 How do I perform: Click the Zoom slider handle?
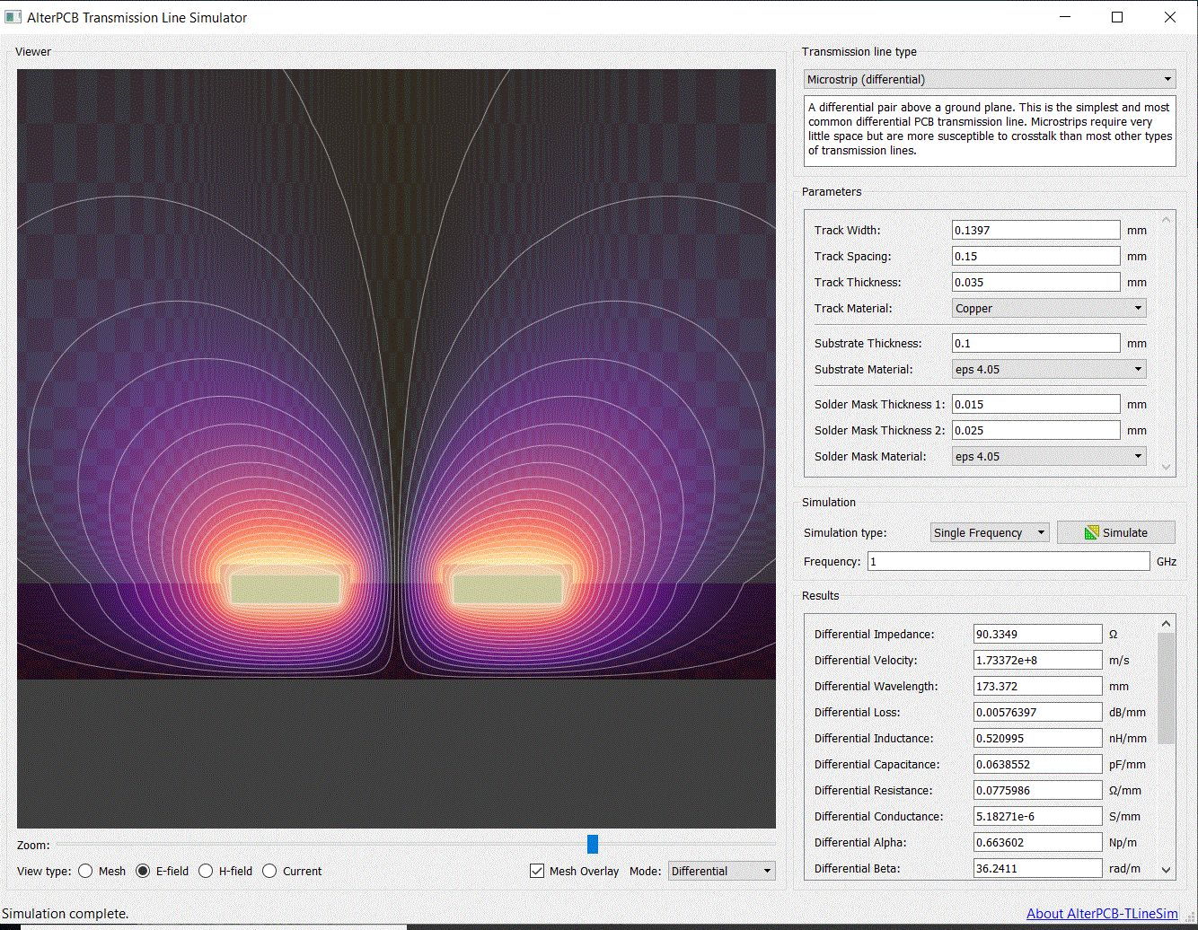(x=592, y=844)
